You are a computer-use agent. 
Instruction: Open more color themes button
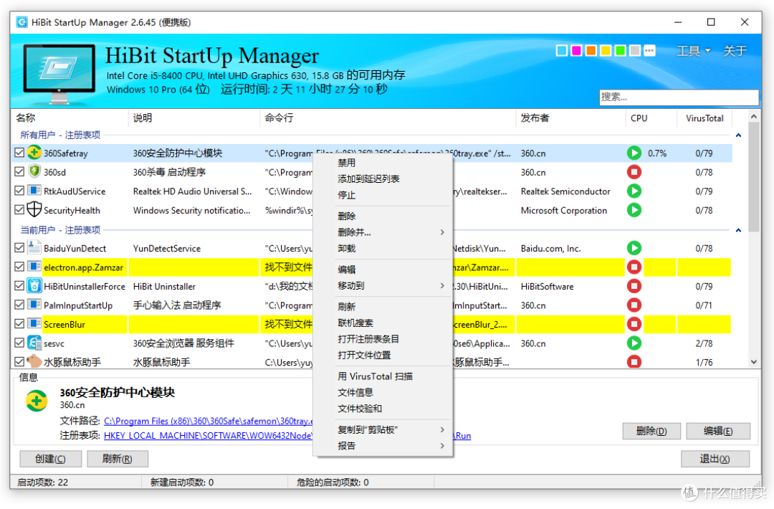coord(649,50)
